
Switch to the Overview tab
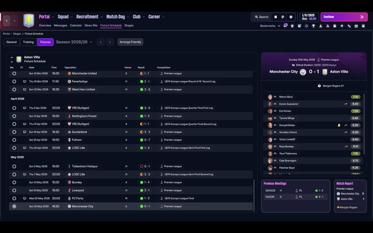45,25
